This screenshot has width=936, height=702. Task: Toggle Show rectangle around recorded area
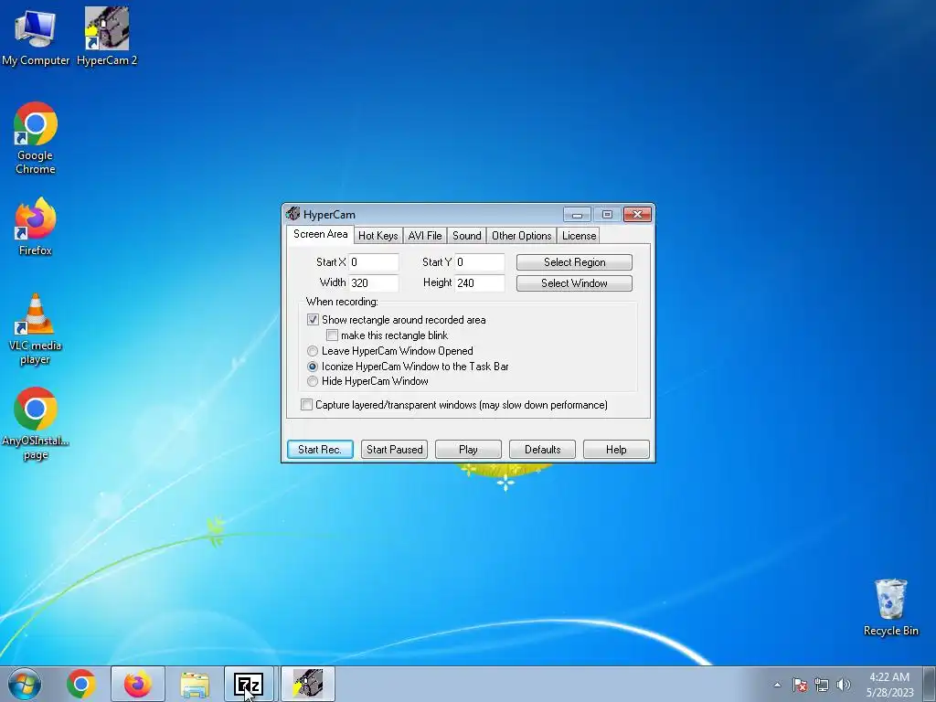pos(313,320)
